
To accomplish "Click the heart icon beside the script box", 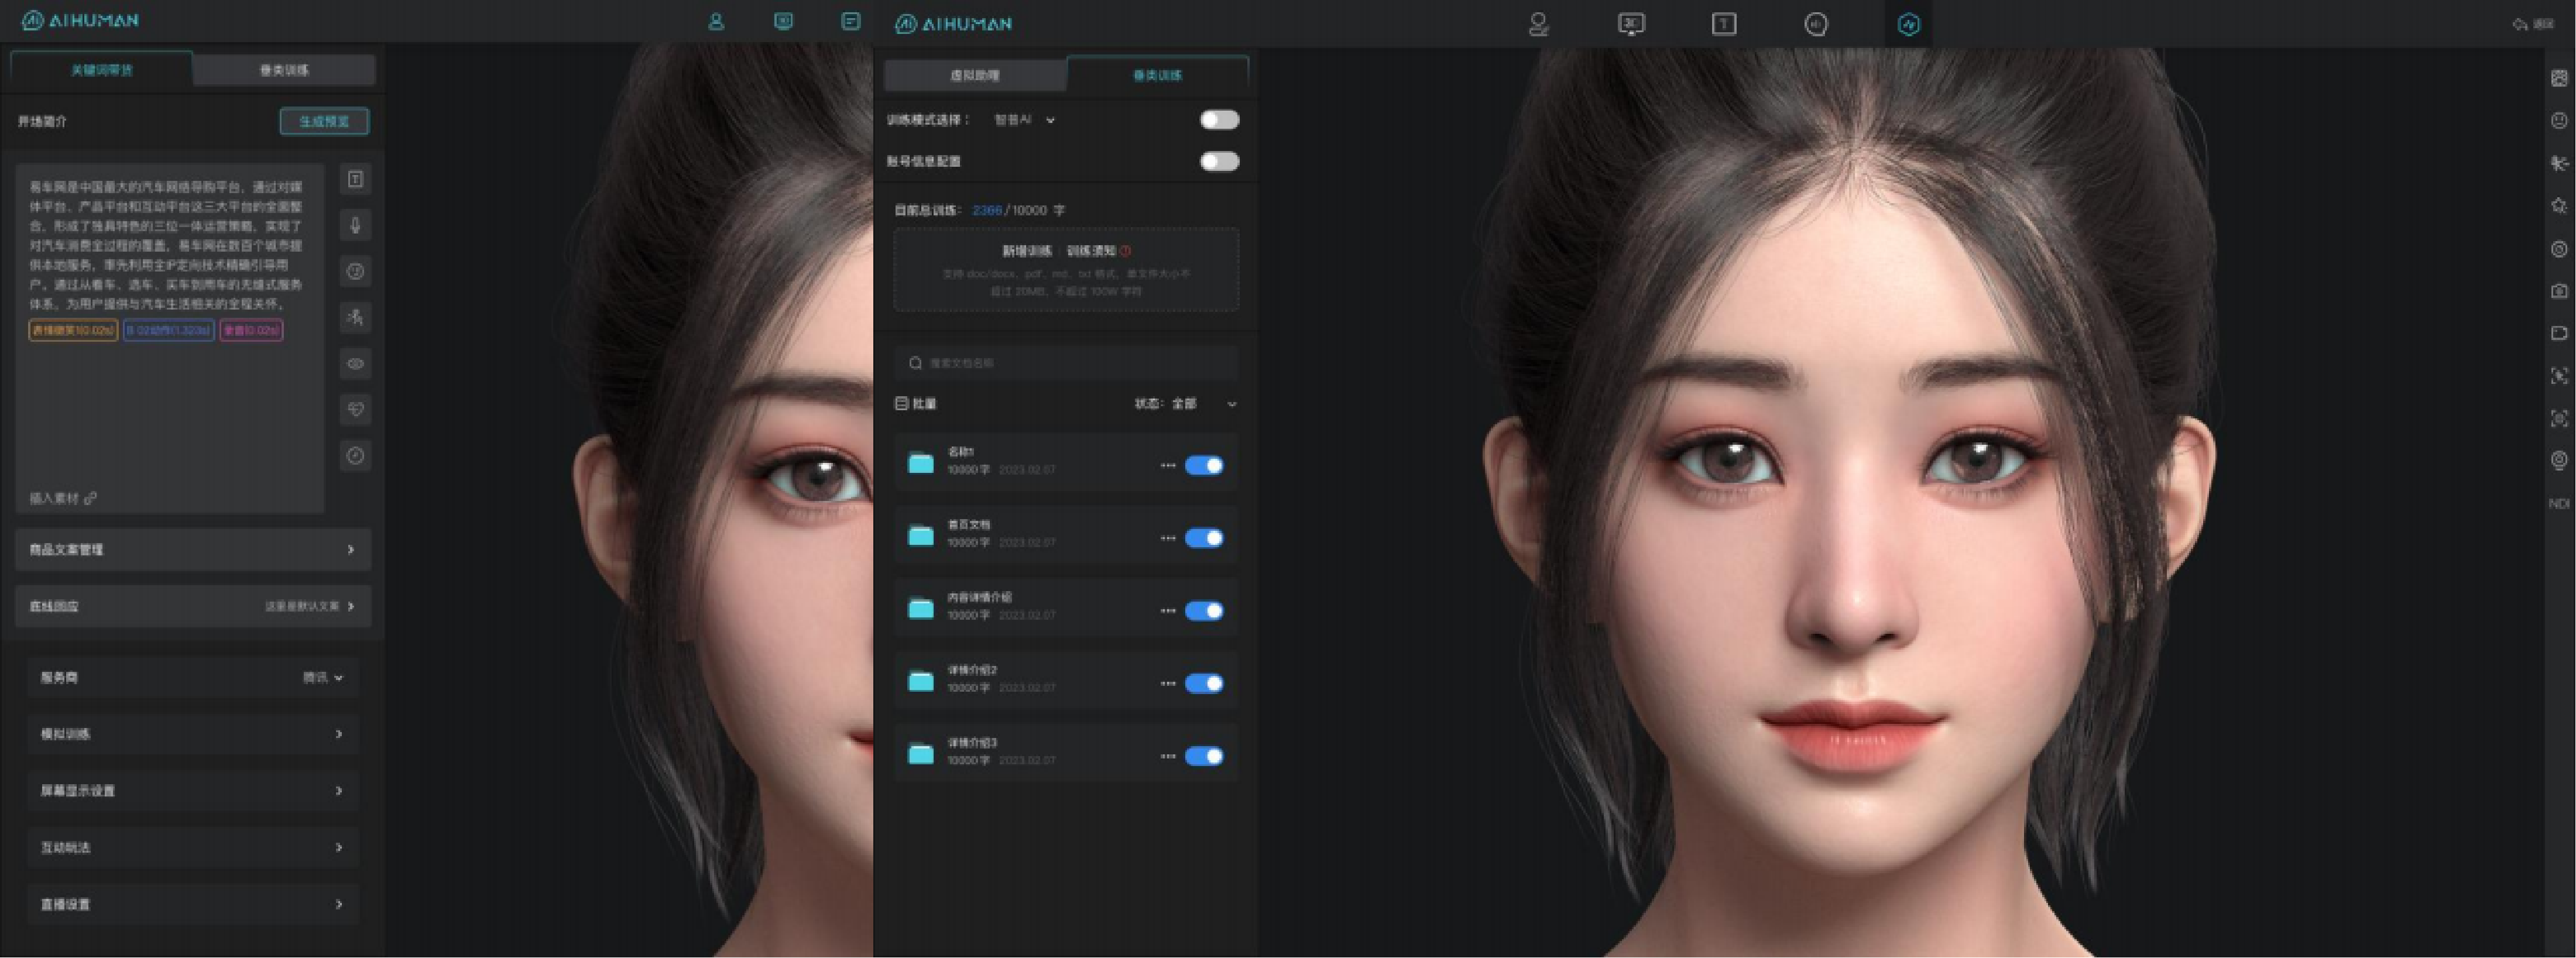I will coord(355,409).
